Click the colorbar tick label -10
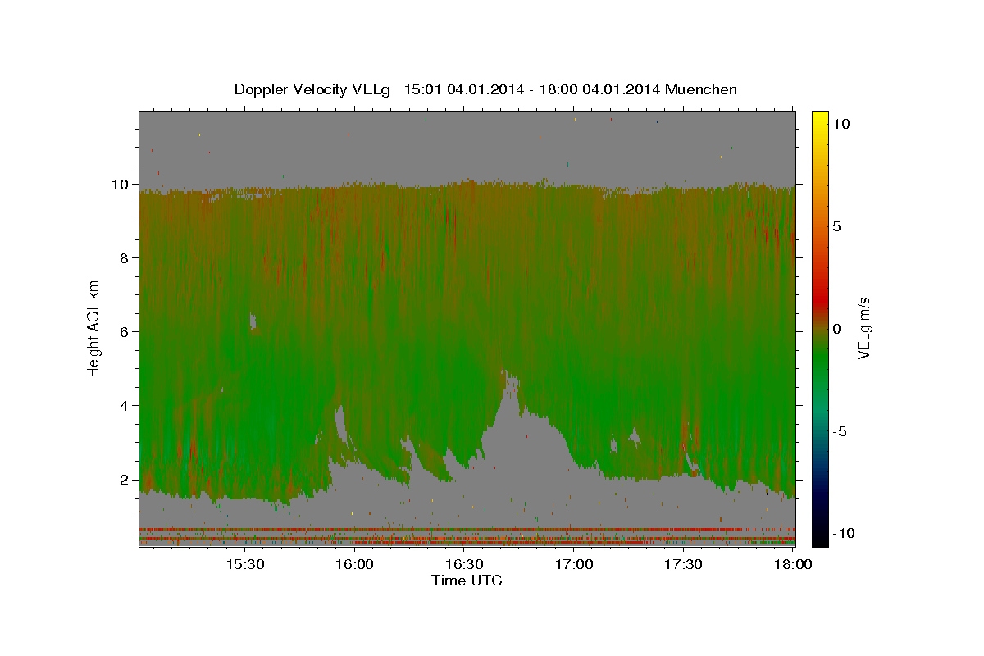 coord(844,534)
